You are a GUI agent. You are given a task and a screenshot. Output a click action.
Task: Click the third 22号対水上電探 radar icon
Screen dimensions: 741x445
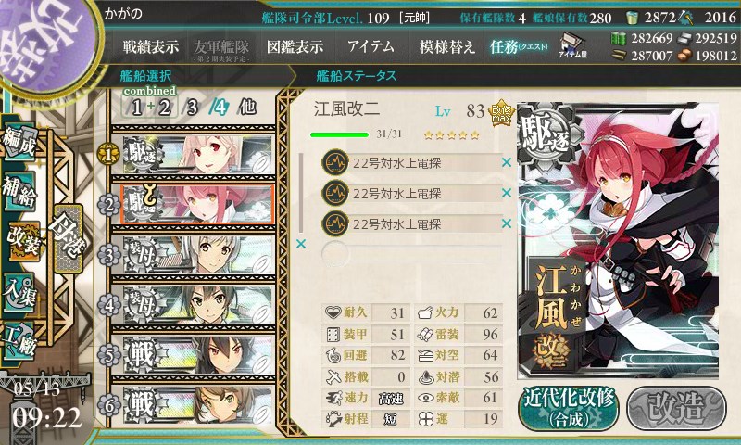click(335, 223)
